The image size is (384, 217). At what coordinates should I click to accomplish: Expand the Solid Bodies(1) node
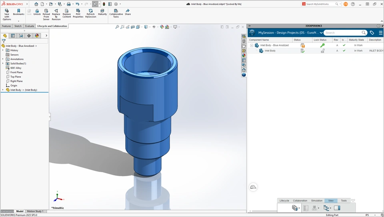[x=3, y=64]
